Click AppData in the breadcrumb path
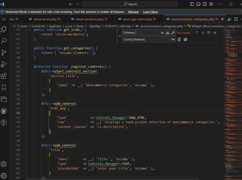This screenshot has width=242, height=180. (x=55, y=26)
